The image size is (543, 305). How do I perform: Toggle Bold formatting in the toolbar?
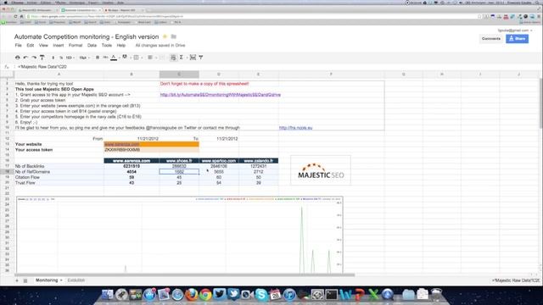coord(98,58)
